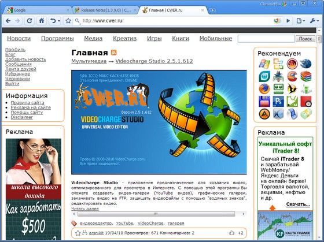Close the Главная | CWER.ru tab

click(203, 10)
